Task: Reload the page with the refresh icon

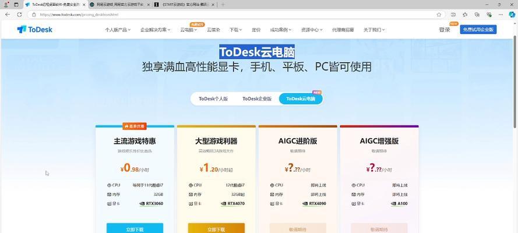Action: tap(19, 15)
